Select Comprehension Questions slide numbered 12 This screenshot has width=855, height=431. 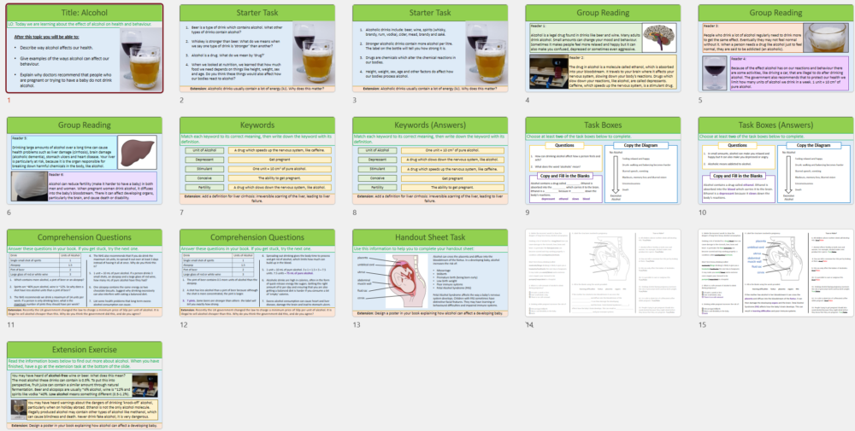[257, 273]
